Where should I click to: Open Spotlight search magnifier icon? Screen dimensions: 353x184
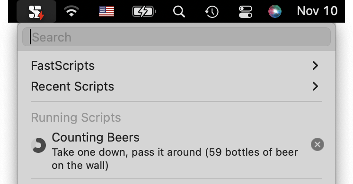tap(179, 11)
